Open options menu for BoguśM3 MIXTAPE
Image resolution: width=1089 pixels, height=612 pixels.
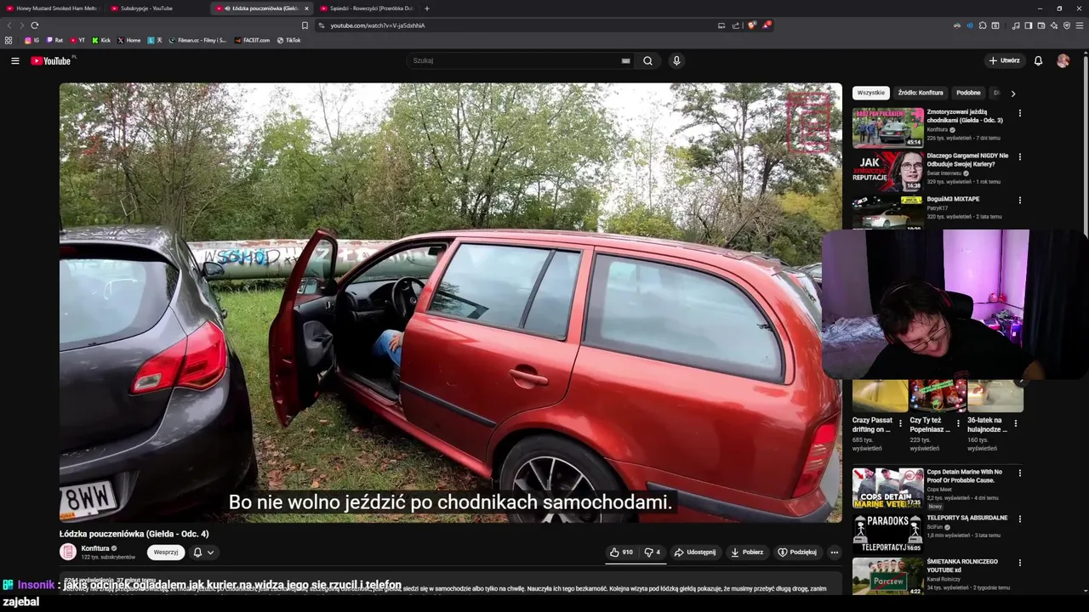(1020, 201)
